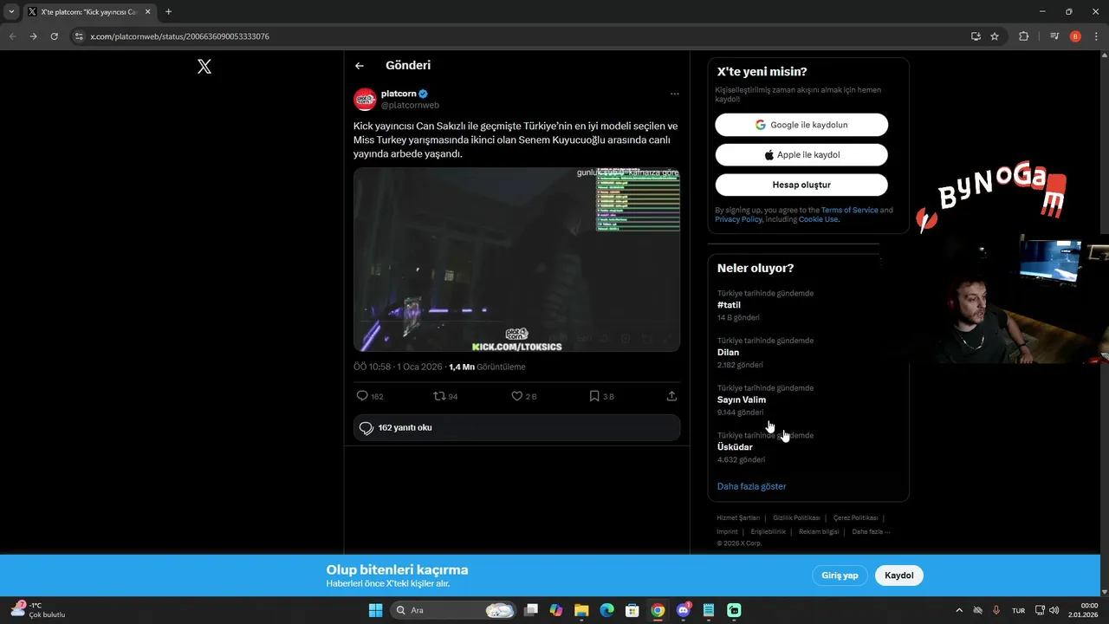The image size is (1109, 624).
Task: Click Kaydol button in bottom banner
Action: coord(899,575)
